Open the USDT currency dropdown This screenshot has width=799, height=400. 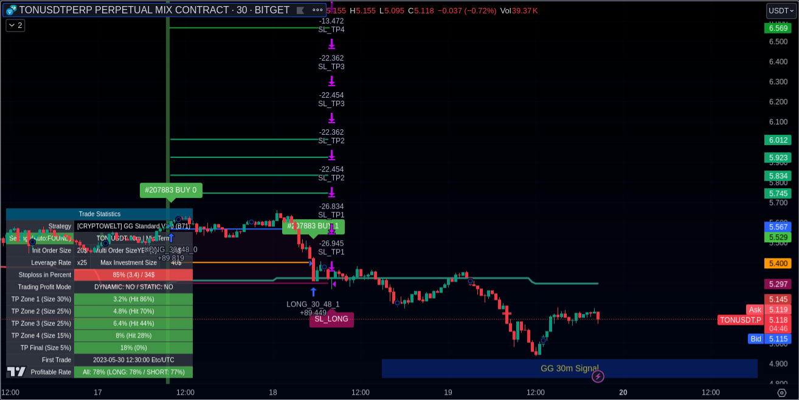(x=781, y=10)
